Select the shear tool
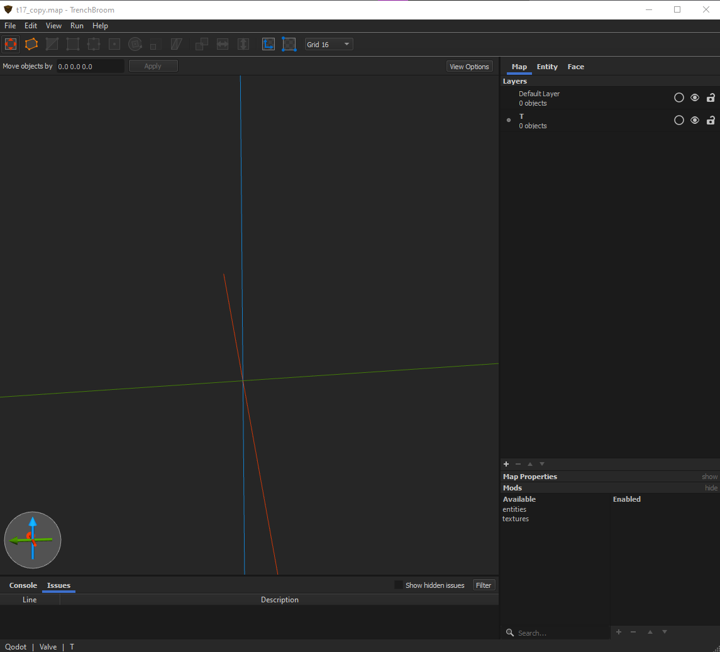This screenshot has height=652, width=720. click(176, 44)
